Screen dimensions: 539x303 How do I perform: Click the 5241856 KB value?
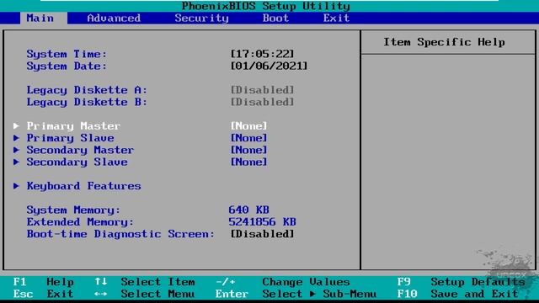(x=262, y=222)
